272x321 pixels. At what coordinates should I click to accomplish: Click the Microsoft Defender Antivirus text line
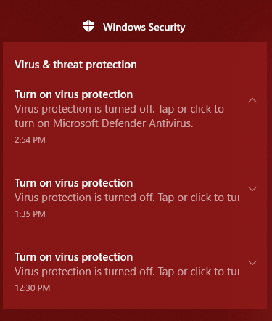(x=104, y=123)
